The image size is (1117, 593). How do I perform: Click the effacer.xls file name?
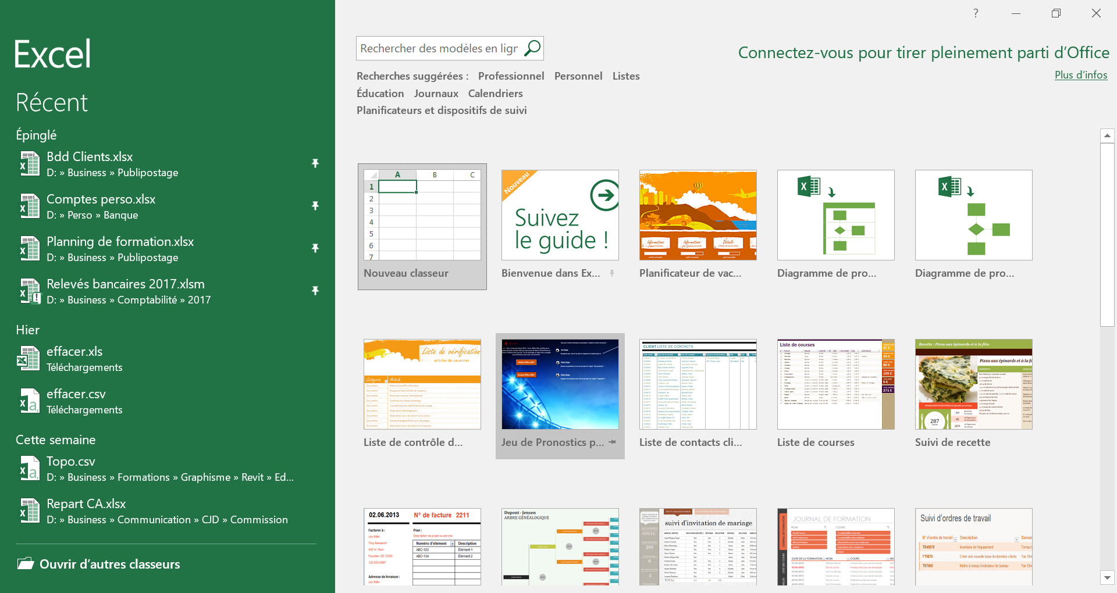(x=74, y=352)
